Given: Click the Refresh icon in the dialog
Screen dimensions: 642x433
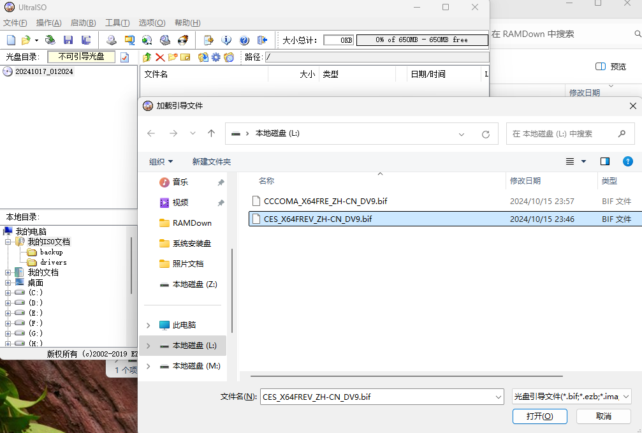Looking at the screenshot, I should [486, 134].
